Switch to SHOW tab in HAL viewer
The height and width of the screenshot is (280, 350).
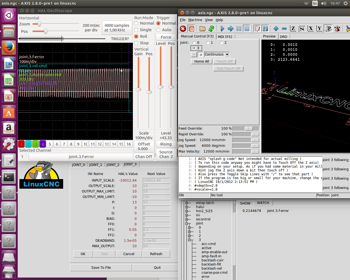(245, 203)
